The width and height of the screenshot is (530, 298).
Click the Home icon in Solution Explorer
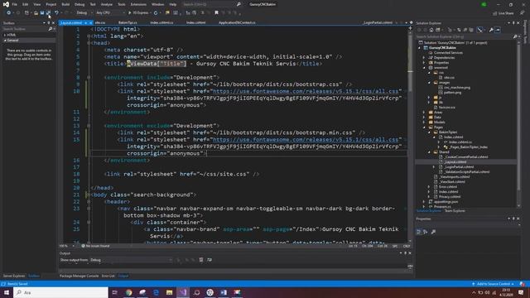click(431, 30)
